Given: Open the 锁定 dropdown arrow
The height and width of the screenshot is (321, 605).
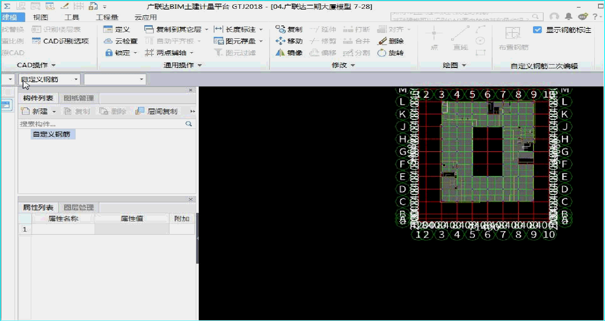Looking at the screenshot, I should (x=135, y=53).
